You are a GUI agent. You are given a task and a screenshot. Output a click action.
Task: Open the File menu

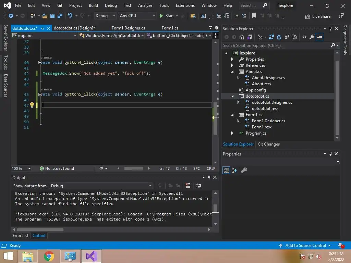(18, 5)
